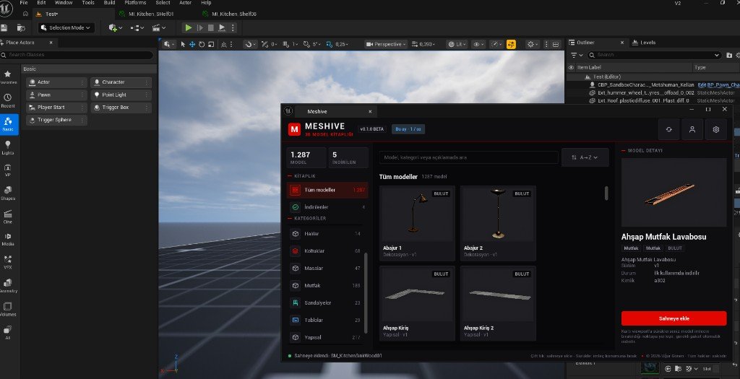Open the Blueprints dropdown in toolbar
The image size is (740, 379).
click(x=137, y=28)
